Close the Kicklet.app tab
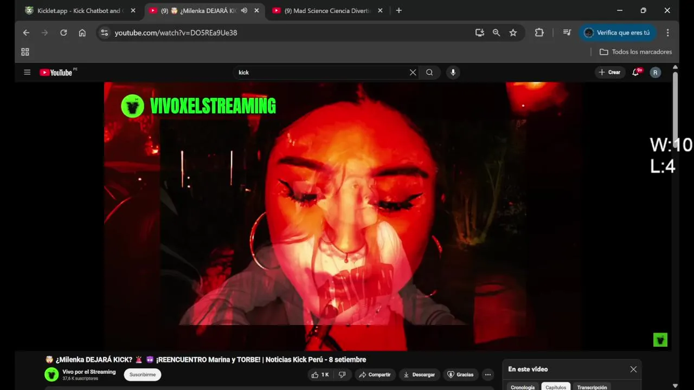This screenshot has height=390, width=694. (x=133, y=11)
